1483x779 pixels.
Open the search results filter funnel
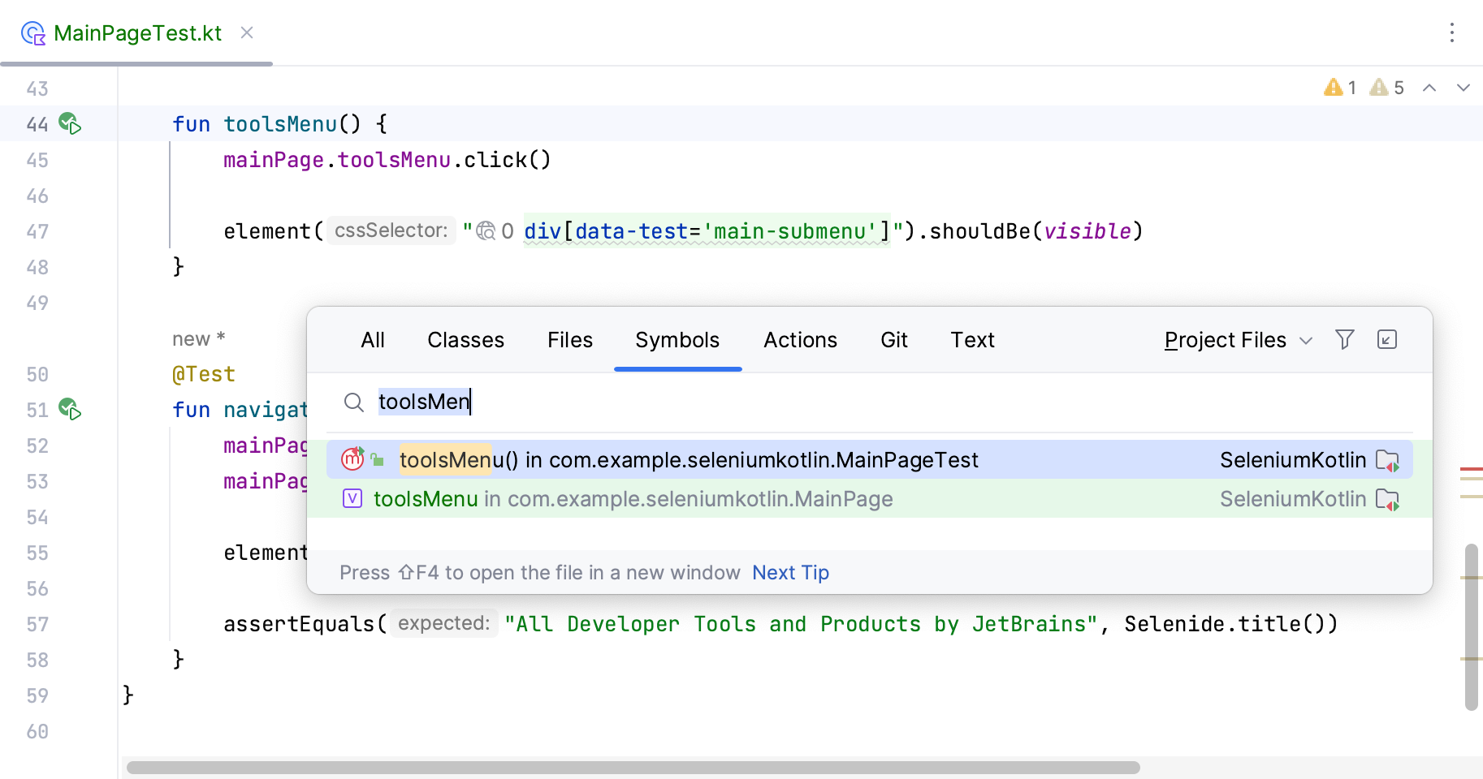tap(1345, 339)
